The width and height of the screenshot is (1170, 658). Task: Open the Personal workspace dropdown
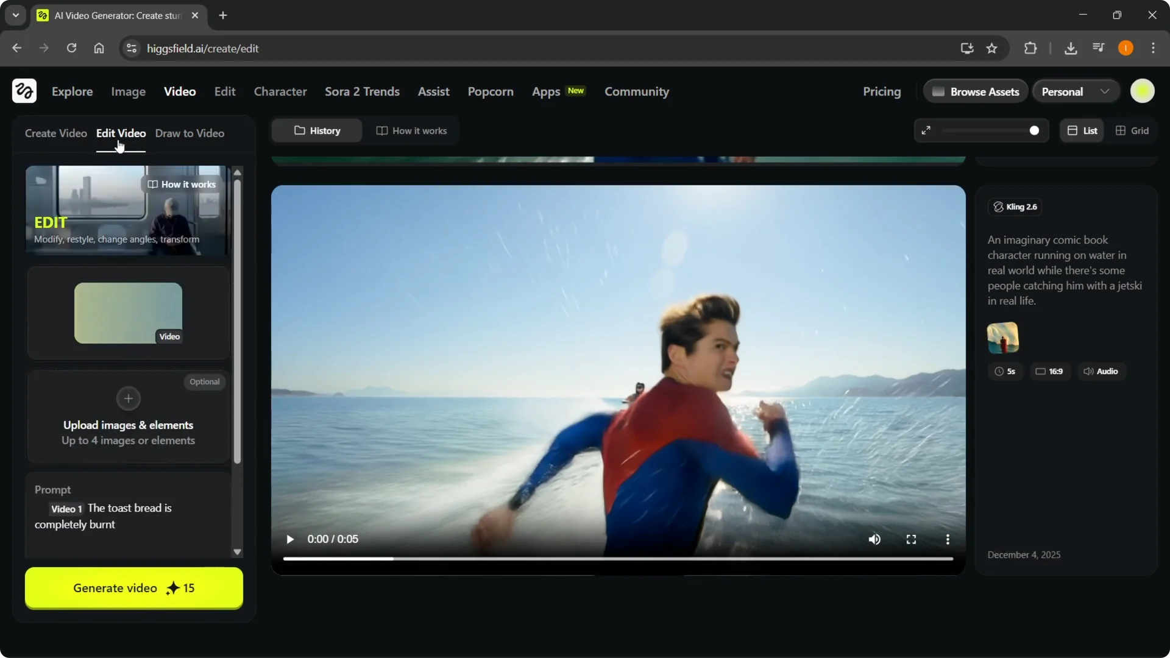[1075, 91]
